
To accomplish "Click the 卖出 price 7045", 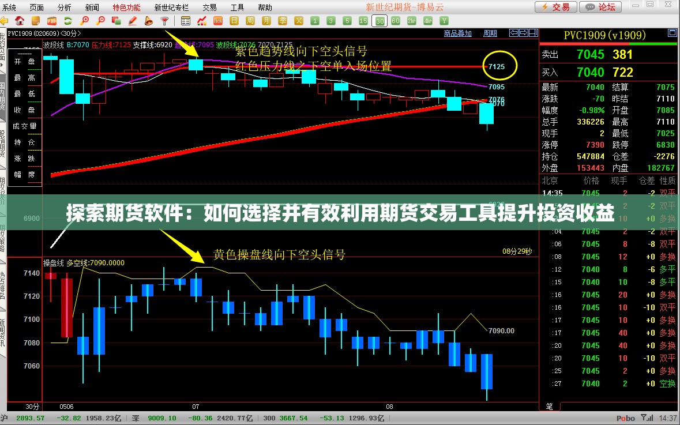I will tap(590, 55).
